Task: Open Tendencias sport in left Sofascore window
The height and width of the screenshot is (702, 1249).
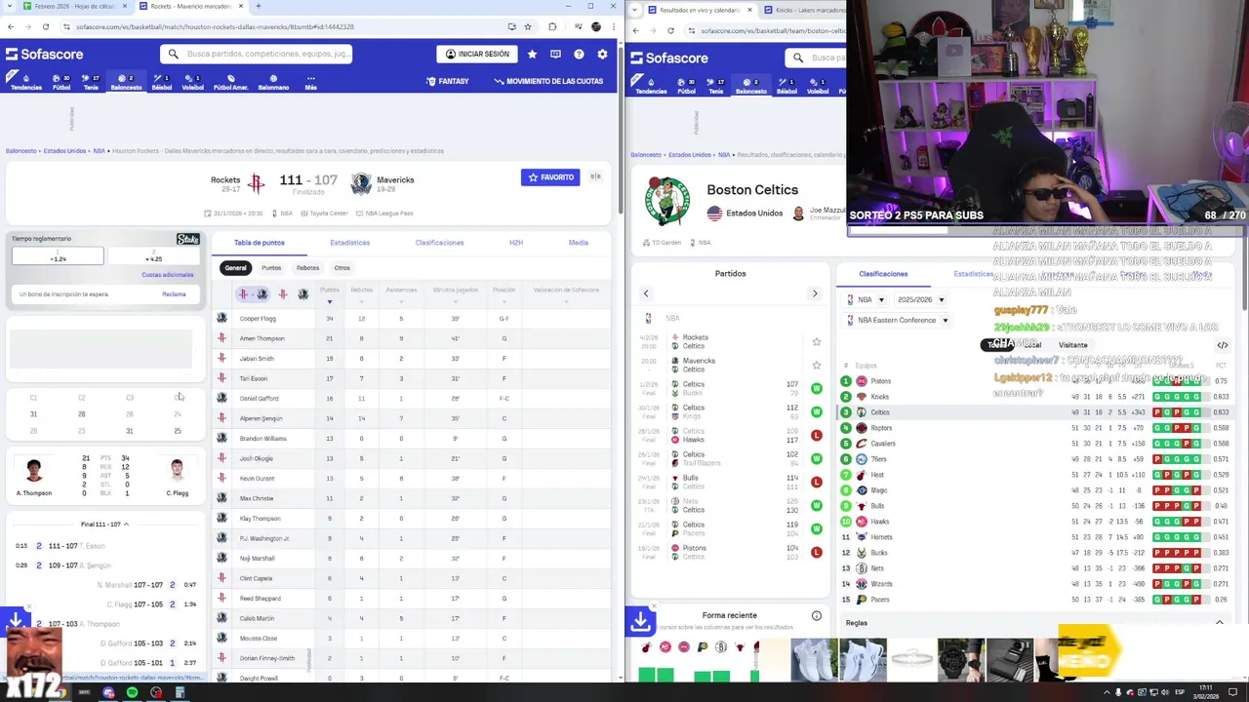Action: point(25,82)
